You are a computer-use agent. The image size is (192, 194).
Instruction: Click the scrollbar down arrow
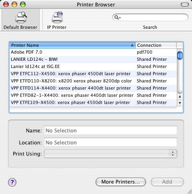point(180,103)
